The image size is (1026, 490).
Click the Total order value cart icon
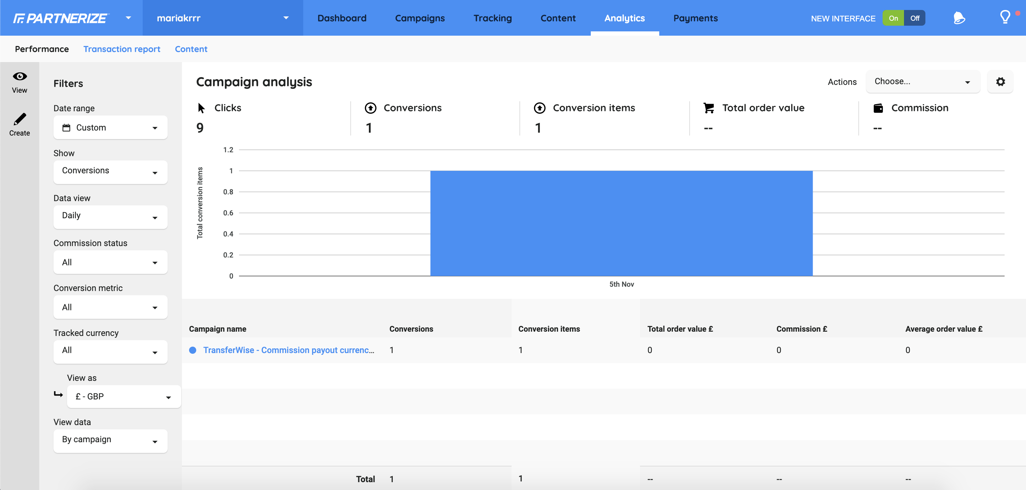click(x=708, y=108)
